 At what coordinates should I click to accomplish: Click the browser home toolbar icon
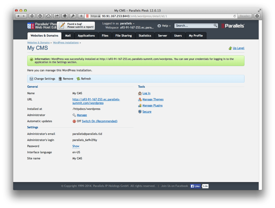pyautogui.click(x=32, y=16)
